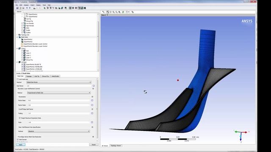271x152 pixels.
Task: Select the Zoom Box tool in viewer toolbar
Action: coord(116,12)
